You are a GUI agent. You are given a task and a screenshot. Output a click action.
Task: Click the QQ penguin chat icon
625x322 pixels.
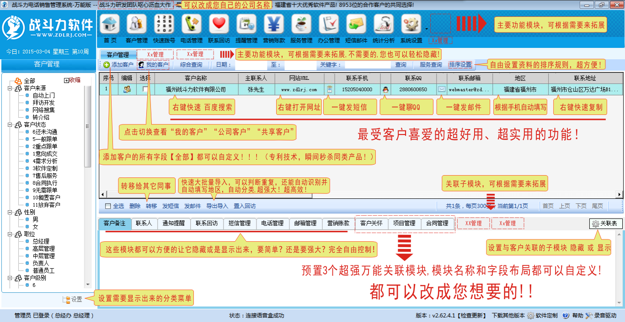385,89
